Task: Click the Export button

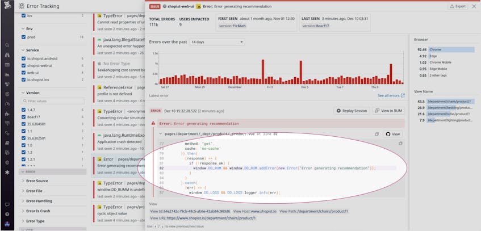Action: pos(458,6)
